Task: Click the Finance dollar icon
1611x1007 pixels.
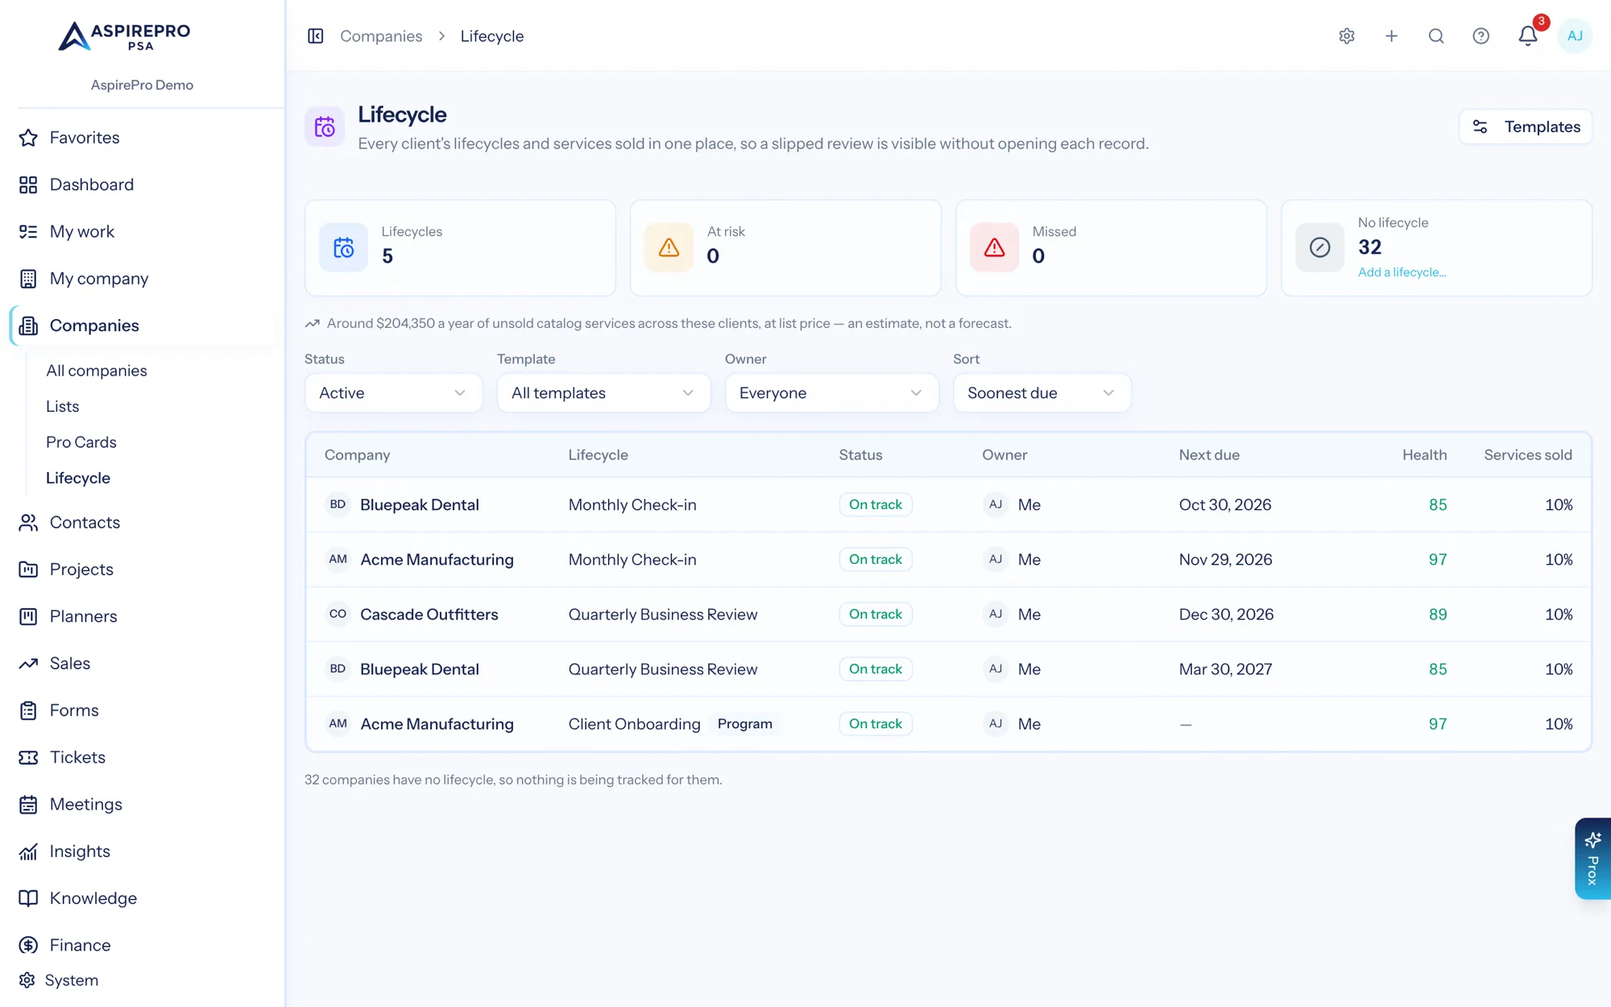Action: 28,945
